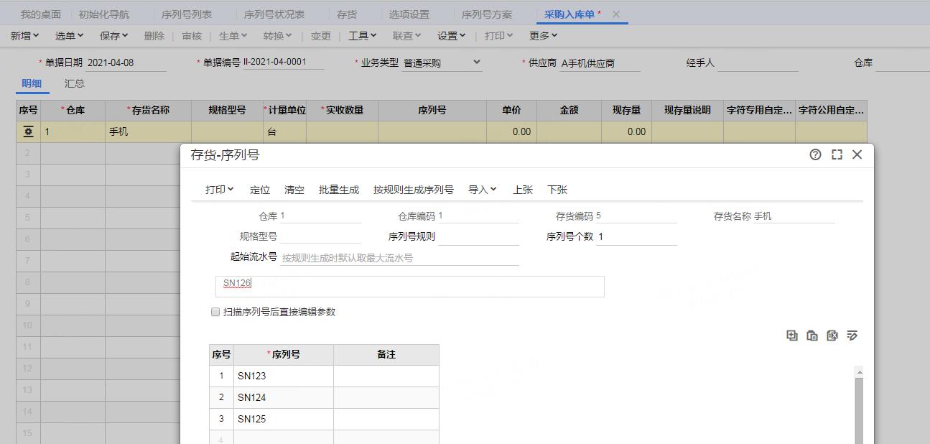Click the dialog's vertical scrollbar up arrow

(859, 372)
